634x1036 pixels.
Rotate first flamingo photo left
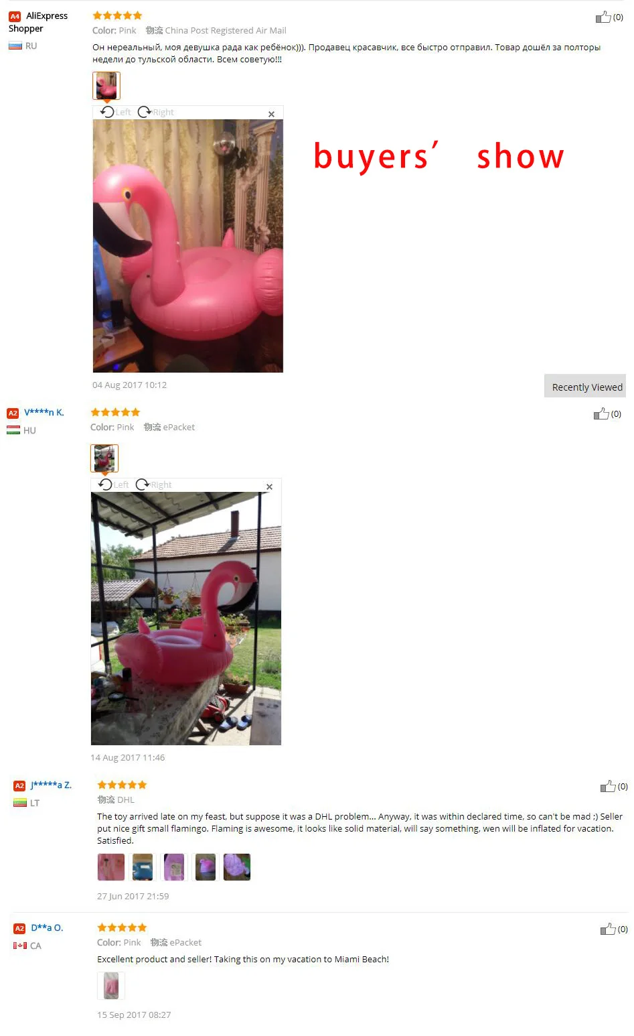[115, 112]
